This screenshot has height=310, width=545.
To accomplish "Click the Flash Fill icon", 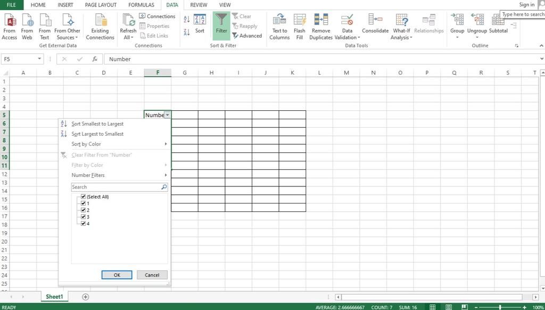I will (299, 20).
